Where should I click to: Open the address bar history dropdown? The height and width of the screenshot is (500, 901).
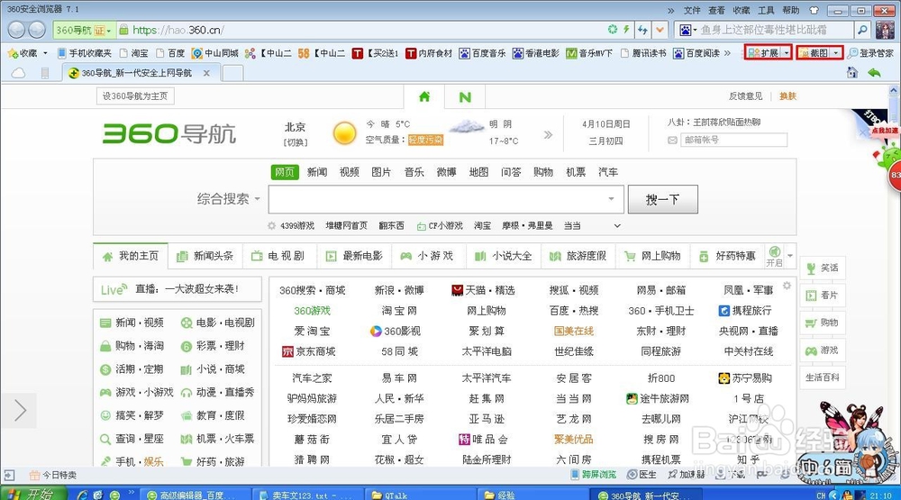point(660,30)
